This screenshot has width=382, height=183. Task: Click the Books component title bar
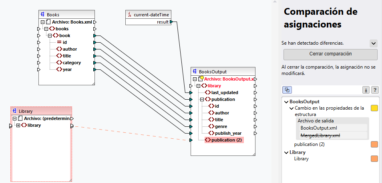pos(66,15)
